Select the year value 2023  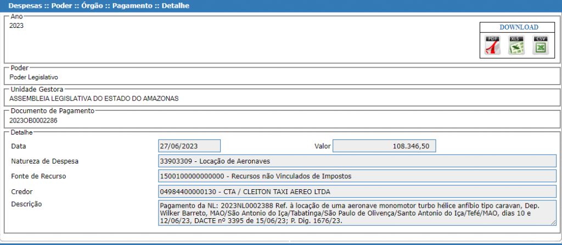16,26
